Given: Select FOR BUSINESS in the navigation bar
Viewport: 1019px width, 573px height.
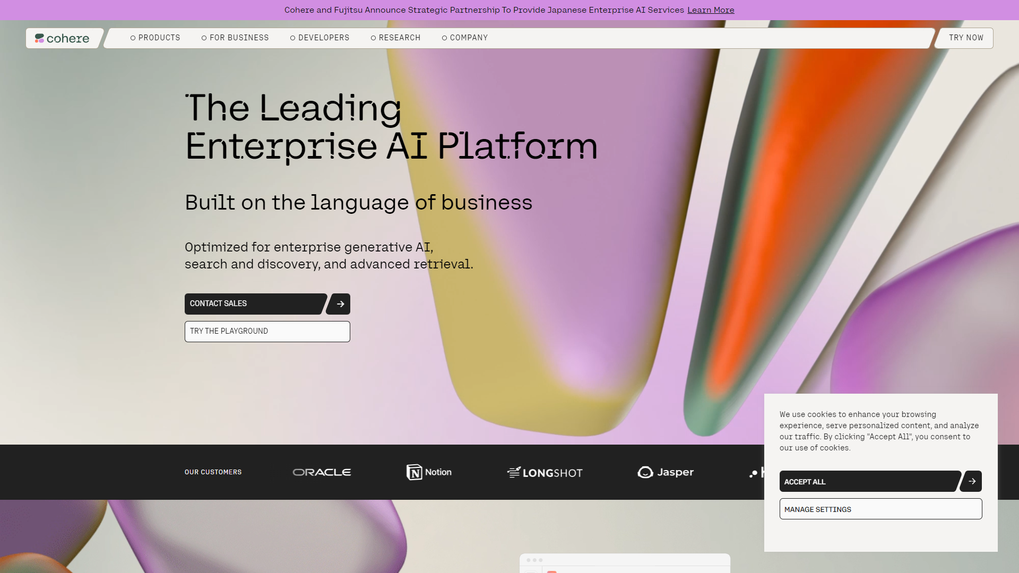Looking at the screenshot, I should pyautogui.click(x=239, y=38).
